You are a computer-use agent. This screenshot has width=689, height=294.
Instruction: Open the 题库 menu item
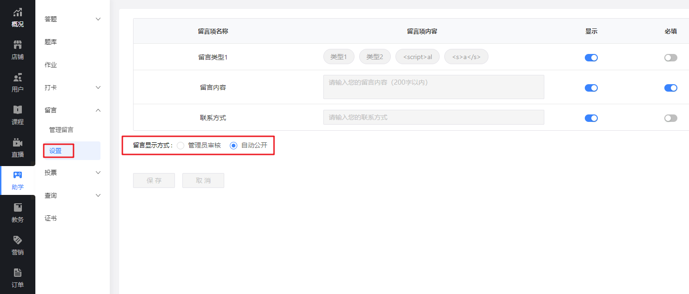coord(51,42)
